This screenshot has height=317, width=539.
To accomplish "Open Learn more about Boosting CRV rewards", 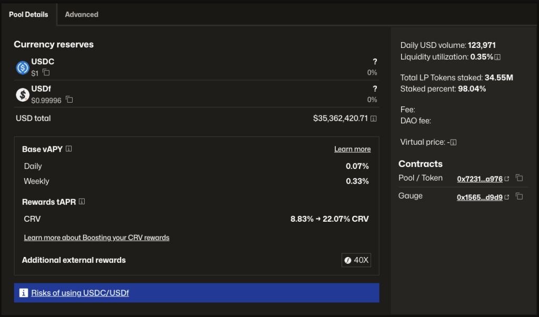I will 96,237.
